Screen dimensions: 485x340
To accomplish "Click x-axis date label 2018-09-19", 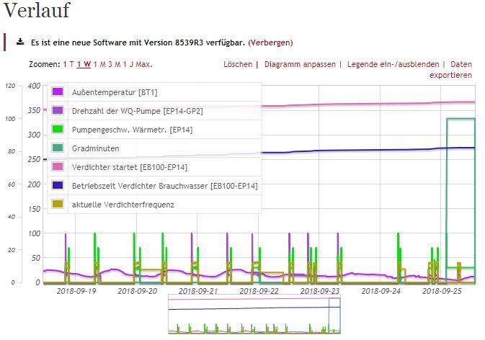I will tap(76, 291).
